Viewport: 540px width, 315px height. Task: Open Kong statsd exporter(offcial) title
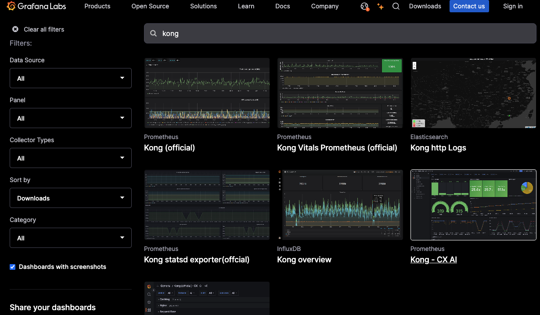point(197,260)
